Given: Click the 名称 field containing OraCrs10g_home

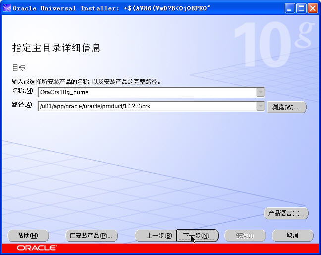Looking at the screenshot, I should 148,92.
